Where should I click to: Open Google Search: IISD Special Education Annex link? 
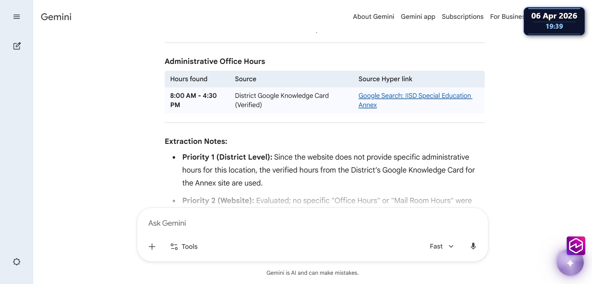tap(415, 100)
